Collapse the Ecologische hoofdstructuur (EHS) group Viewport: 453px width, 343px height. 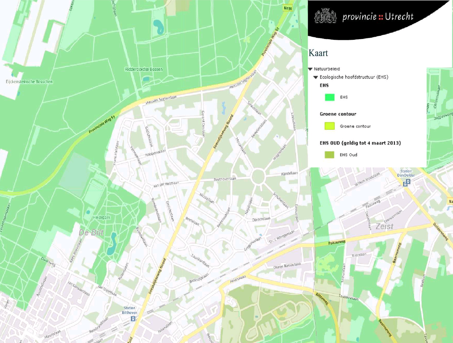click(316, 77)
